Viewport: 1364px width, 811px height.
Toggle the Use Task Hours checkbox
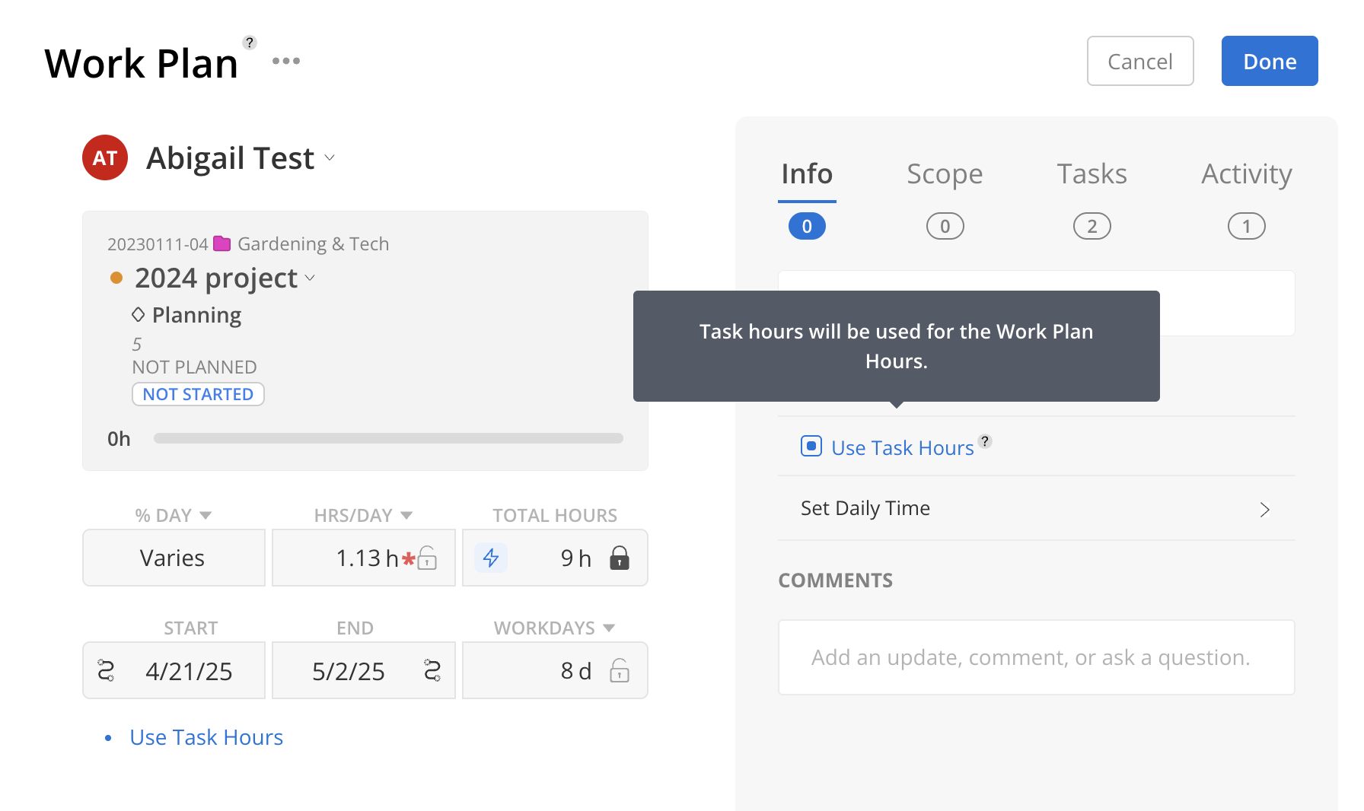click(x=811, y=446)
